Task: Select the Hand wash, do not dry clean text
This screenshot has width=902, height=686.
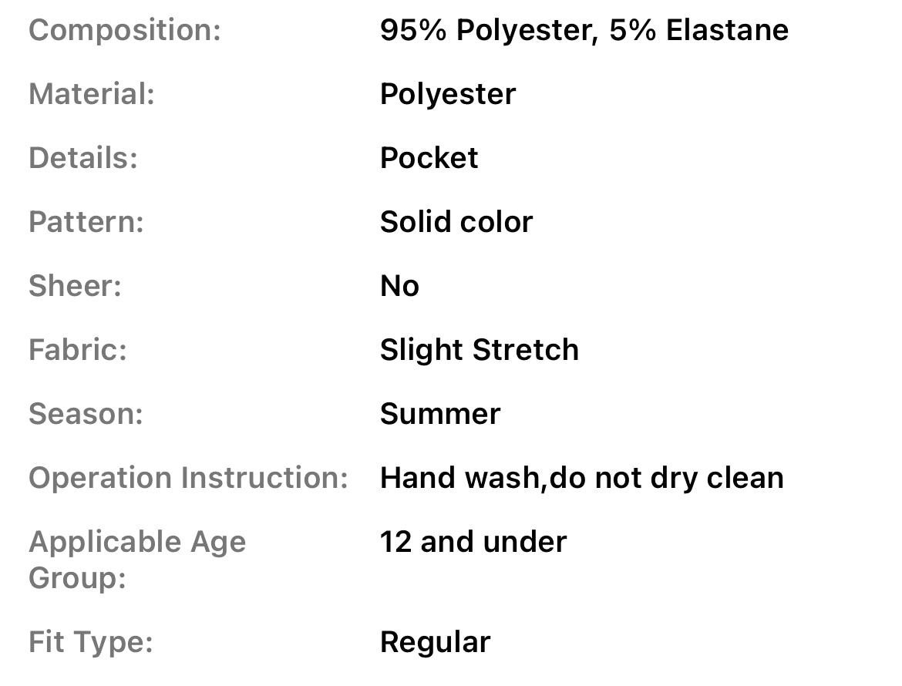Action: point(581,479)
